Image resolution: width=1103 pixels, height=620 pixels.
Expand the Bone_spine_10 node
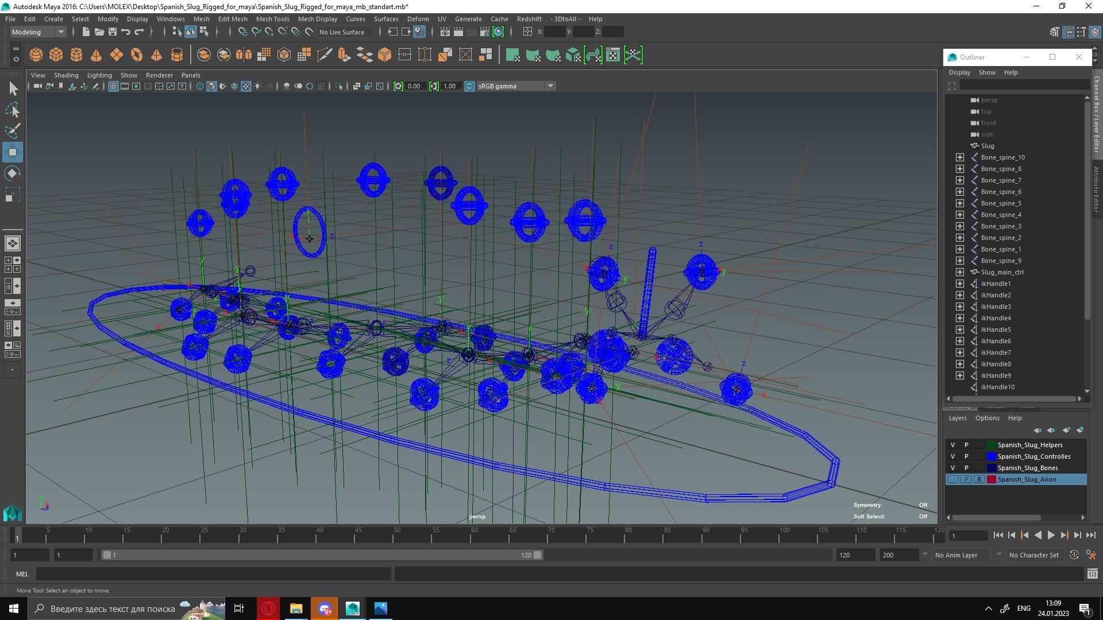[960, 157]
